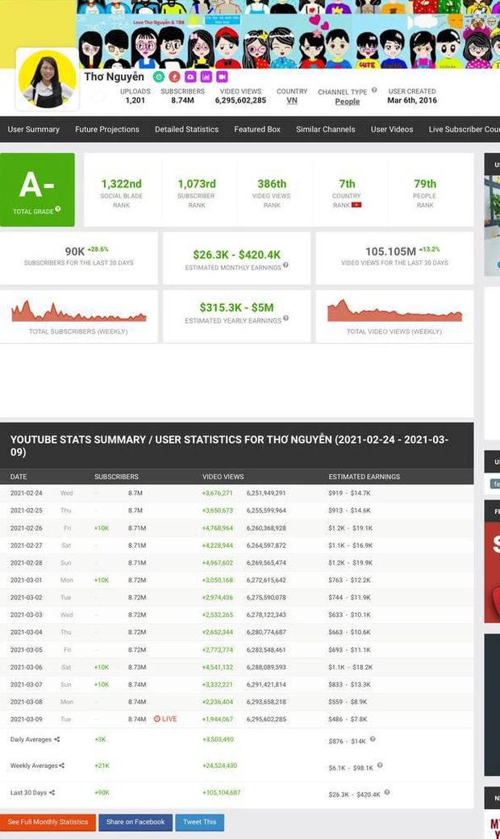The width and height of the screenshot is (500, 839).
Task: Click the 7th Country Rank value
Action: [347, 184]
